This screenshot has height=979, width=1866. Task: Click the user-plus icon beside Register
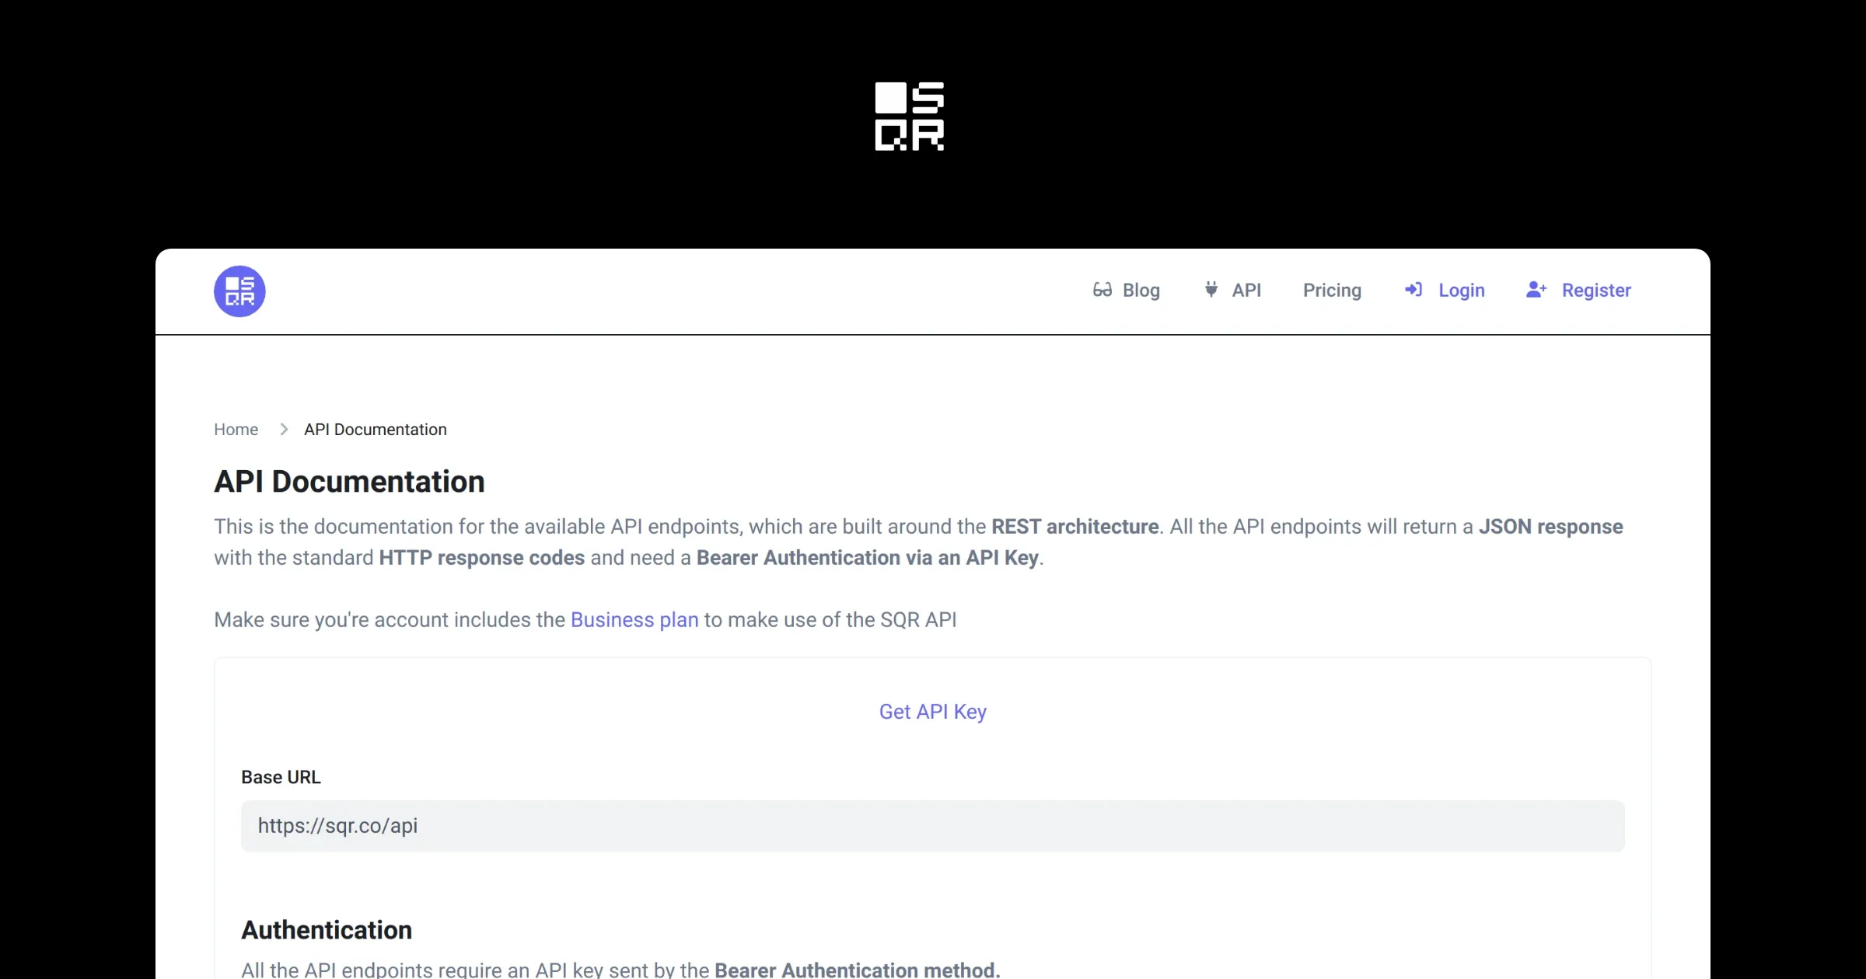coord(1536,290)
